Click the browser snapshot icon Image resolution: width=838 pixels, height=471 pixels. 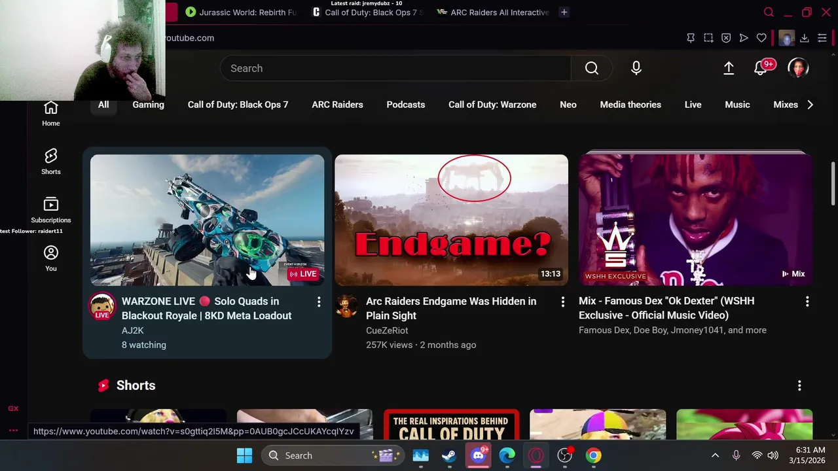708,38
